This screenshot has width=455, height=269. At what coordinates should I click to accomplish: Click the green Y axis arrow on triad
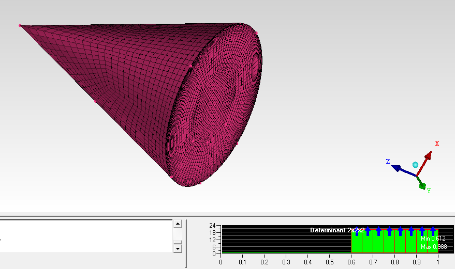(x=422, y=185)
